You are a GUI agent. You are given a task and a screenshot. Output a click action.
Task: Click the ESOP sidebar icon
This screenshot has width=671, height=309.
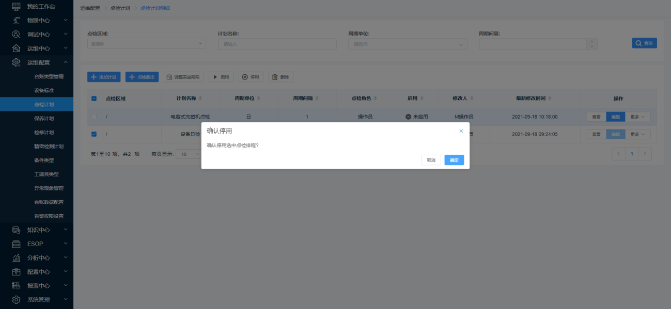click(x=17, y=243)
